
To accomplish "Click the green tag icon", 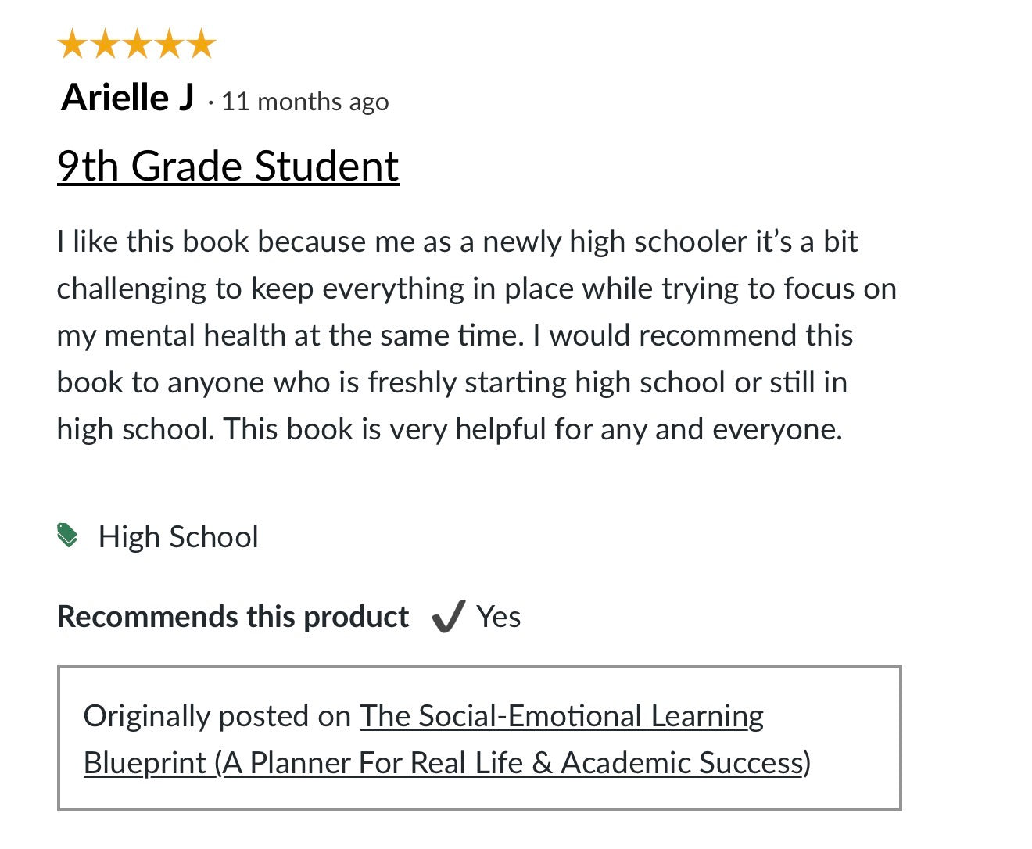I will click(68, 536).
